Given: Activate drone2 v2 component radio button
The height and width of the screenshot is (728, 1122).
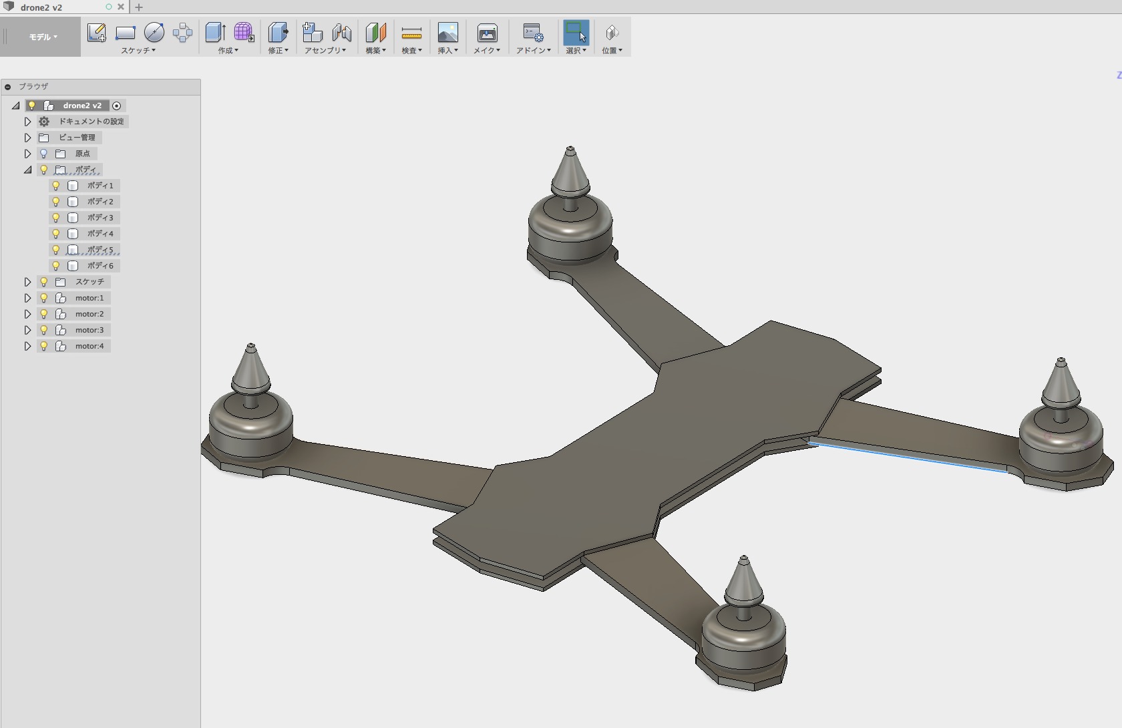Looking at the screenshot, I should point(117,106).
